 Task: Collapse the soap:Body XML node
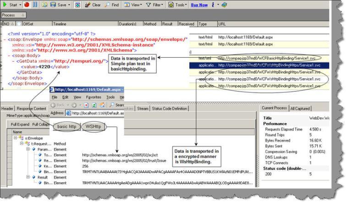(9, 56)
